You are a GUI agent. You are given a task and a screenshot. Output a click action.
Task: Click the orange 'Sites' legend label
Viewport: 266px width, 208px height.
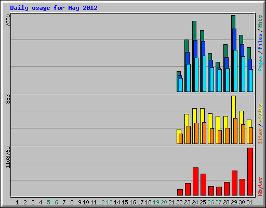point(260,136)
